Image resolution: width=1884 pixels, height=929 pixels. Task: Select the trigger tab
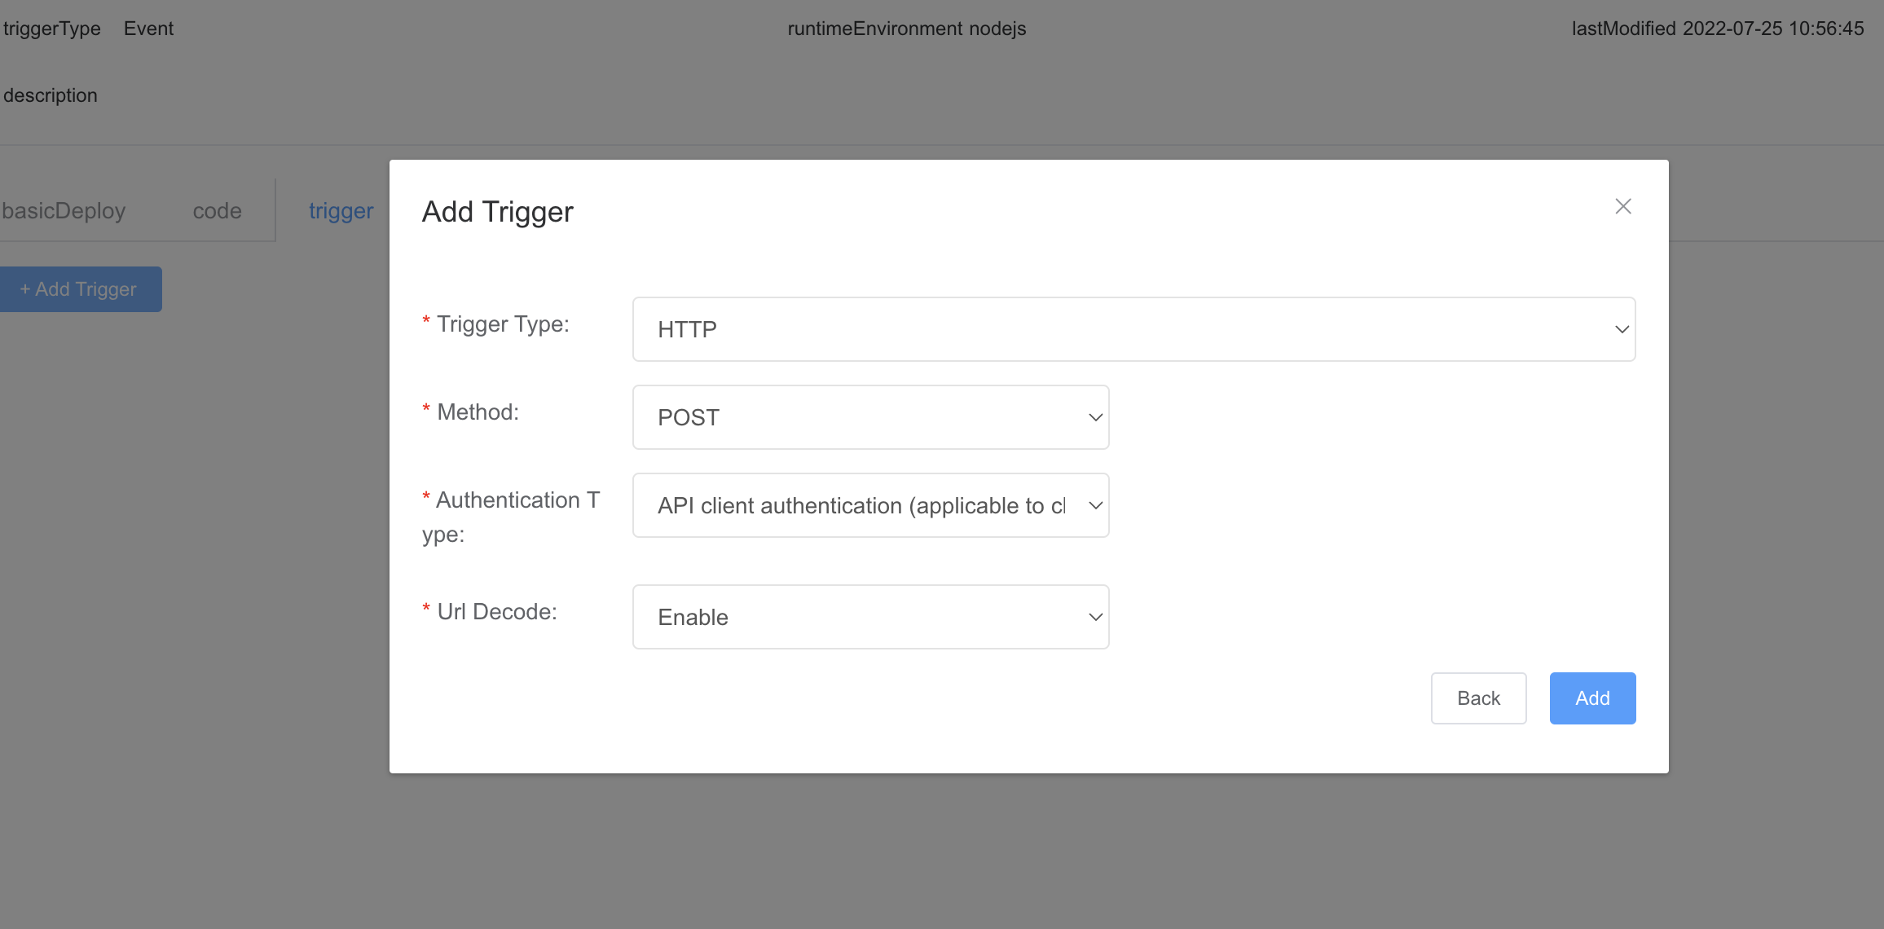click(x=341, y=211)
